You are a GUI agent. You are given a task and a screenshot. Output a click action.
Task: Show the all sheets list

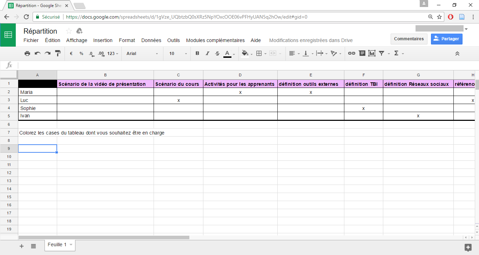[x=33, y=246]
